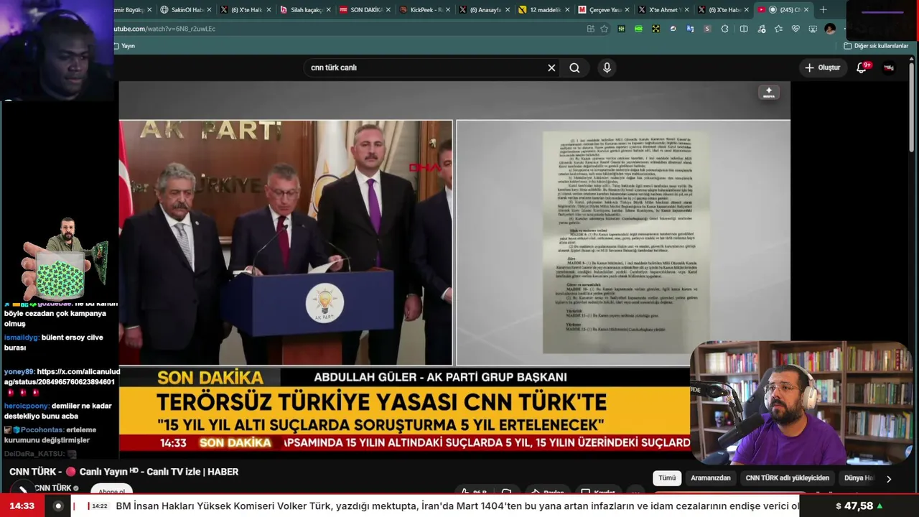This screenshot has width=919, height=517.
Task: Click the sparkle overlay button on video
Action: pos(769,93)
